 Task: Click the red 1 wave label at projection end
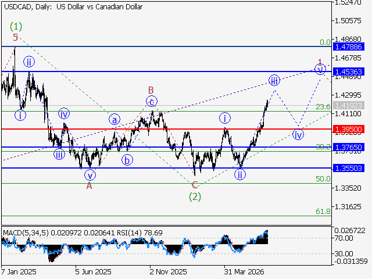click(320, 62)
